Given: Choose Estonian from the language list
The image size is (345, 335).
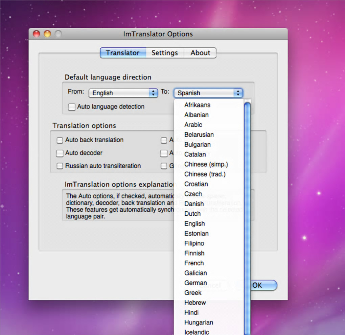Looking at the screenshot, I should (x=209, y=234).
